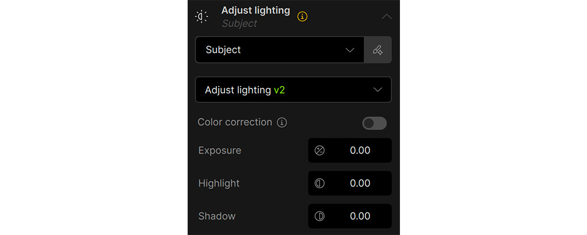
Task: Open the Subject selection dropdown
Action: pyautogui.click(x=280, y=50)
